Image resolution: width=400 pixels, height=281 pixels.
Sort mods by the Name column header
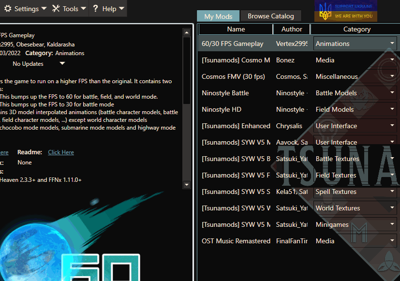click(236, 29)
